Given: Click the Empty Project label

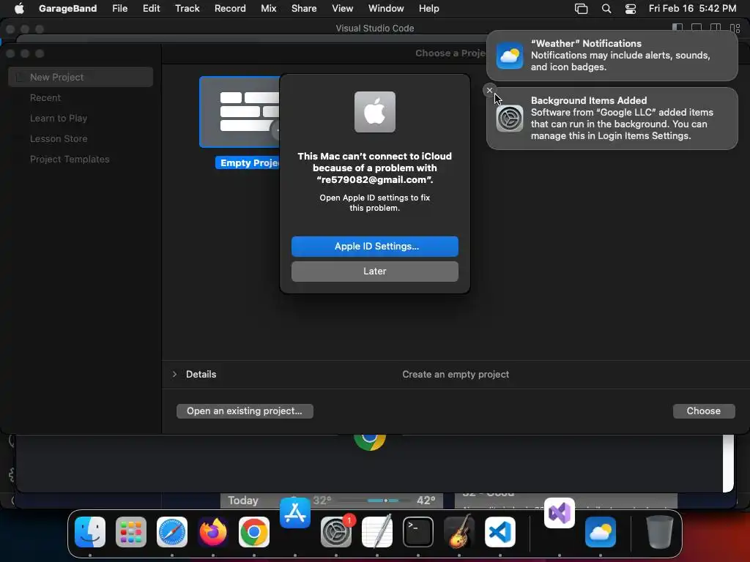Looking at the screenshot, I should click(x=248, y=163).
